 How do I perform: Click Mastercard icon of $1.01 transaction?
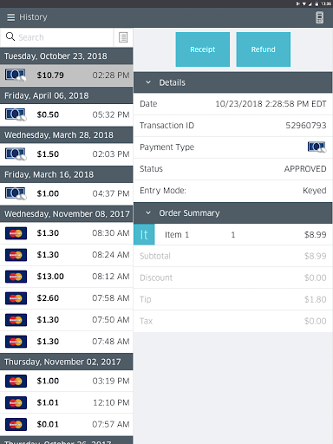pyautogui.click(x=16, y=402)
